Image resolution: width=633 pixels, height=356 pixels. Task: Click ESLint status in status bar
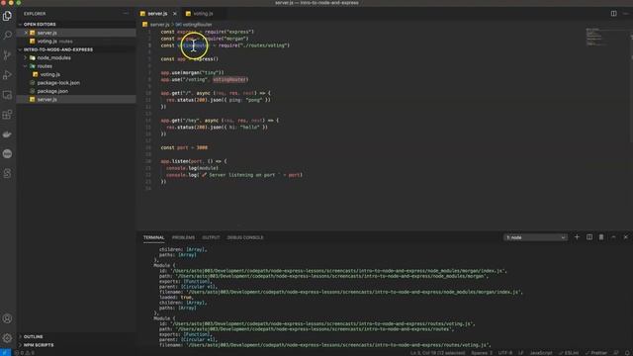click(x=569, y=353)
